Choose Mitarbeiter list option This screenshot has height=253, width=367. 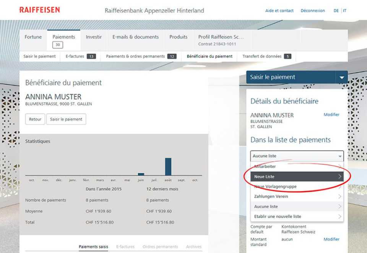point(297,167)
